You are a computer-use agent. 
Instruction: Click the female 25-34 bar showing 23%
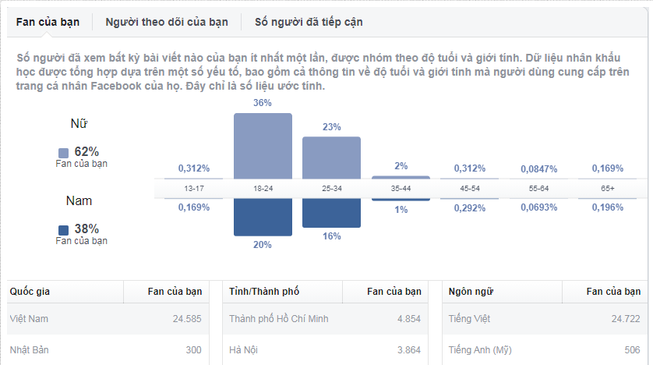331,158
